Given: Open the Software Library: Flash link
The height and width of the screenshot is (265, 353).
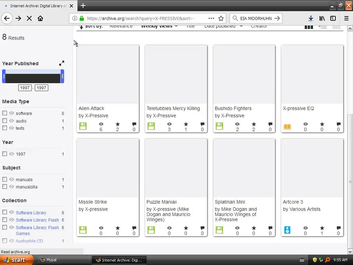Looking at the screenshot, I should pyautogui.click(x=37, y=220).
